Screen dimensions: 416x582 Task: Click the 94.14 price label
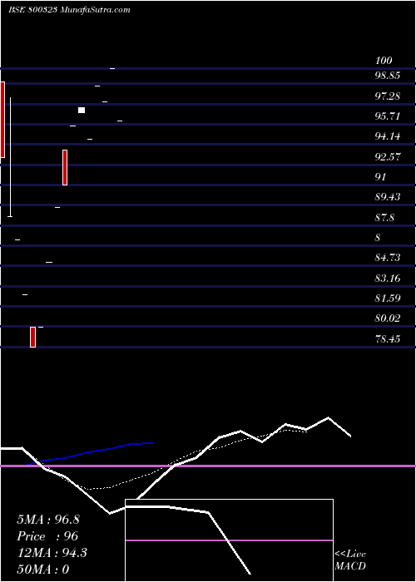pyautogui.click(x=387, y=136)
